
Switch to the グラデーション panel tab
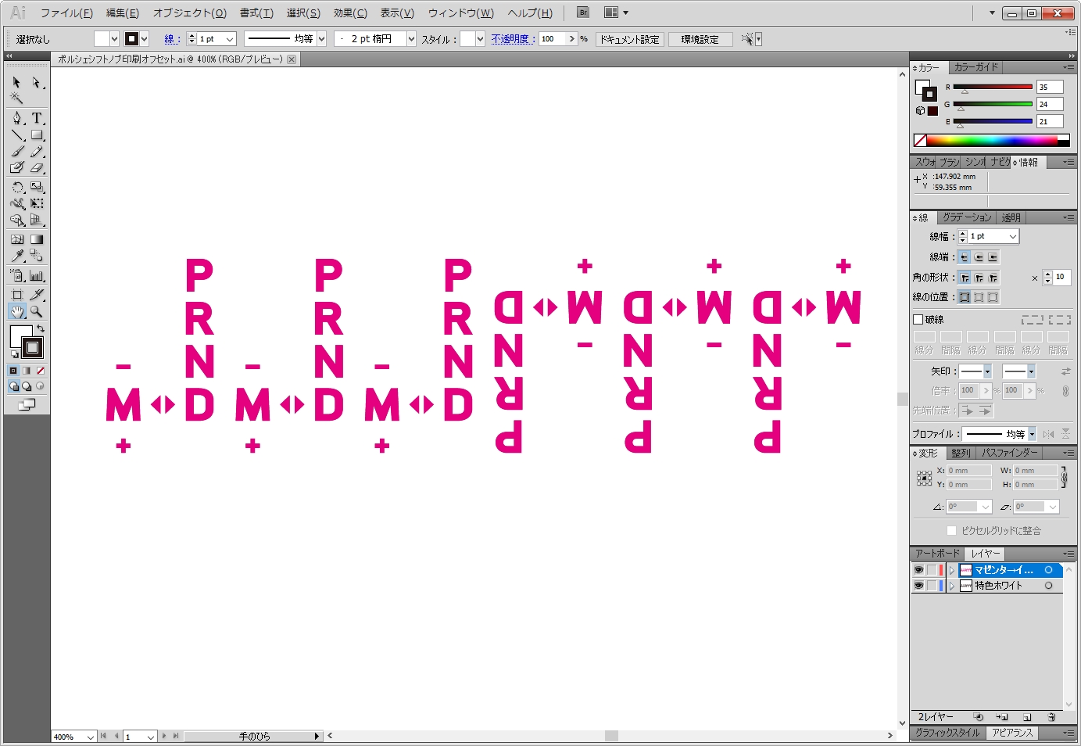[x=966, y=218]
